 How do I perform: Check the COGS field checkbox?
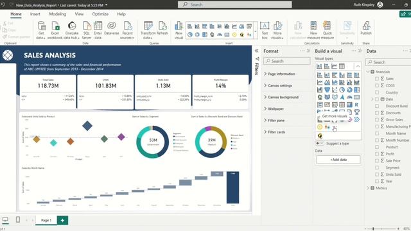(x=377, y=85)
